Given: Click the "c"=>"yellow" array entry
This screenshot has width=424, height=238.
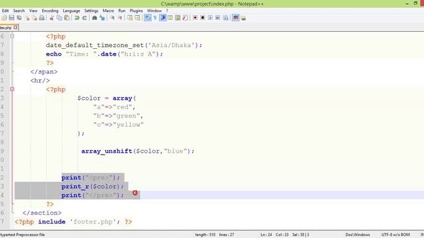Looking at the screenshot, I should pyautogui.click(x=118, y=124).
